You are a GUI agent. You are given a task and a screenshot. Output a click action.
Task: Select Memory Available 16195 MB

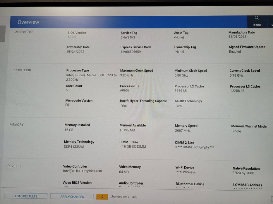pyautogui.click(x=127, y=130)
